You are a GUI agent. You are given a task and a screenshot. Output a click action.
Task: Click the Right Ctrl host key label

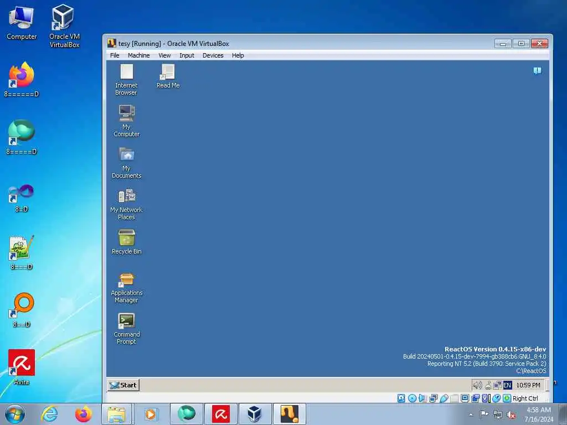click(x=525, y=398)
